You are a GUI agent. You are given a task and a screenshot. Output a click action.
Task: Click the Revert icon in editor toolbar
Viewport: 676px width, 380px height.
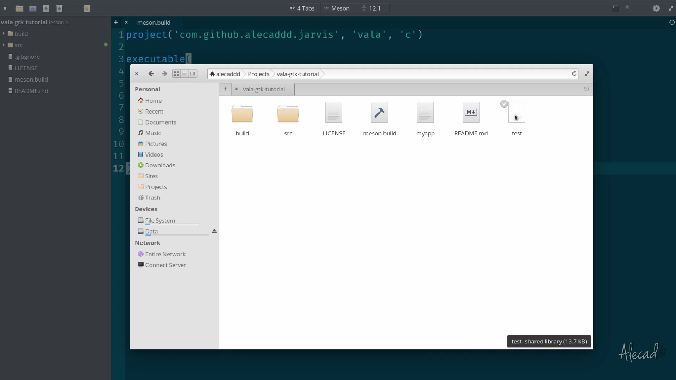(x=87, y=8)
